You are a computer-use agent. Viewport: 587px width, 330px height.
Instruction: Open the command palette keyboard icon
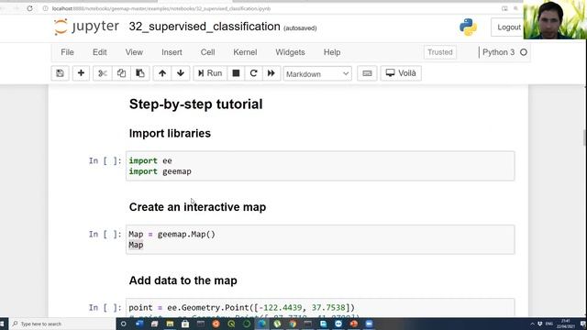367,73
